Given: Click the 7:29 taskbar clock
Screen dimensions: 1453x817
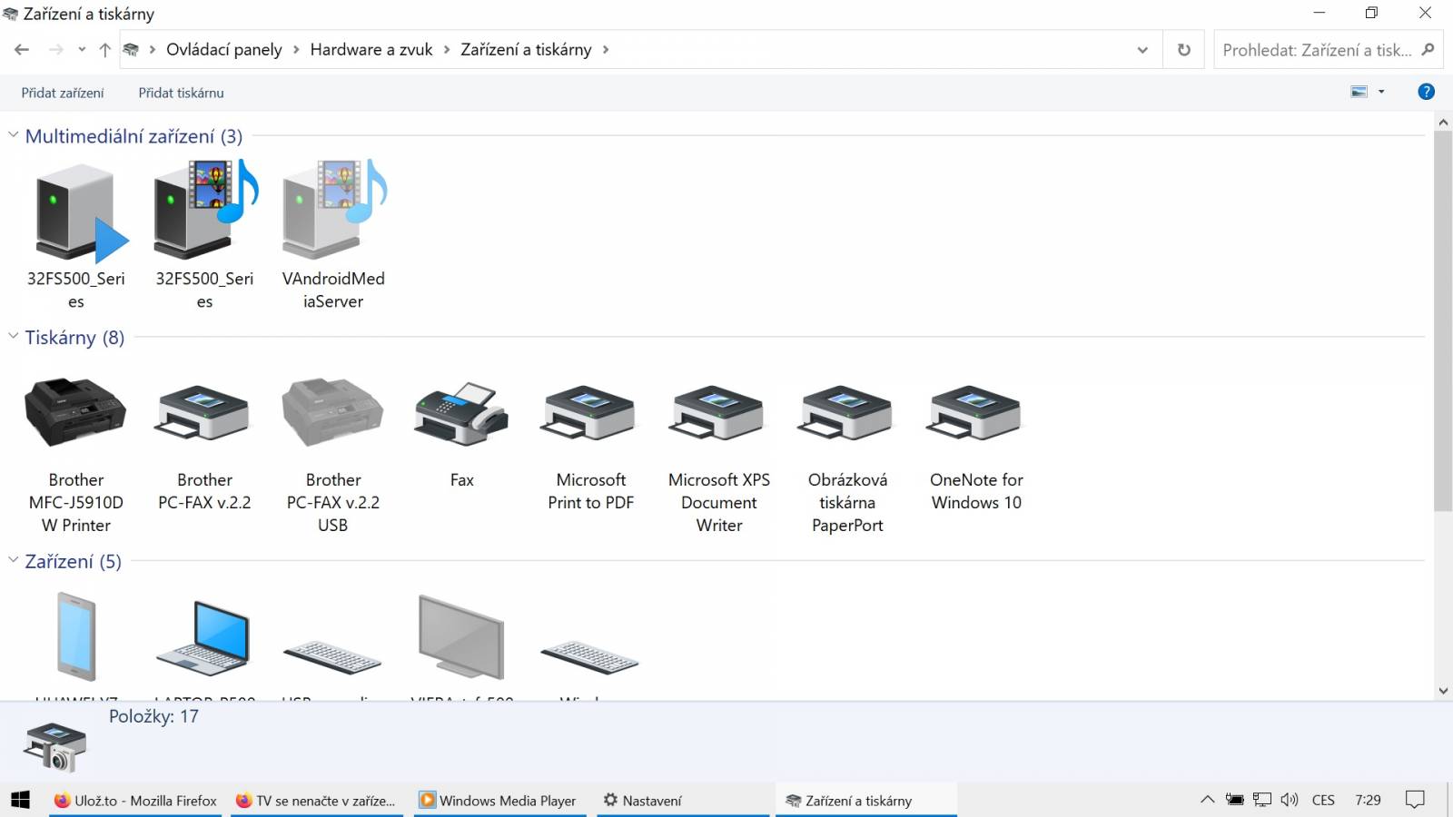Looking at the screenshot, I should click(x=1368, y=800).
